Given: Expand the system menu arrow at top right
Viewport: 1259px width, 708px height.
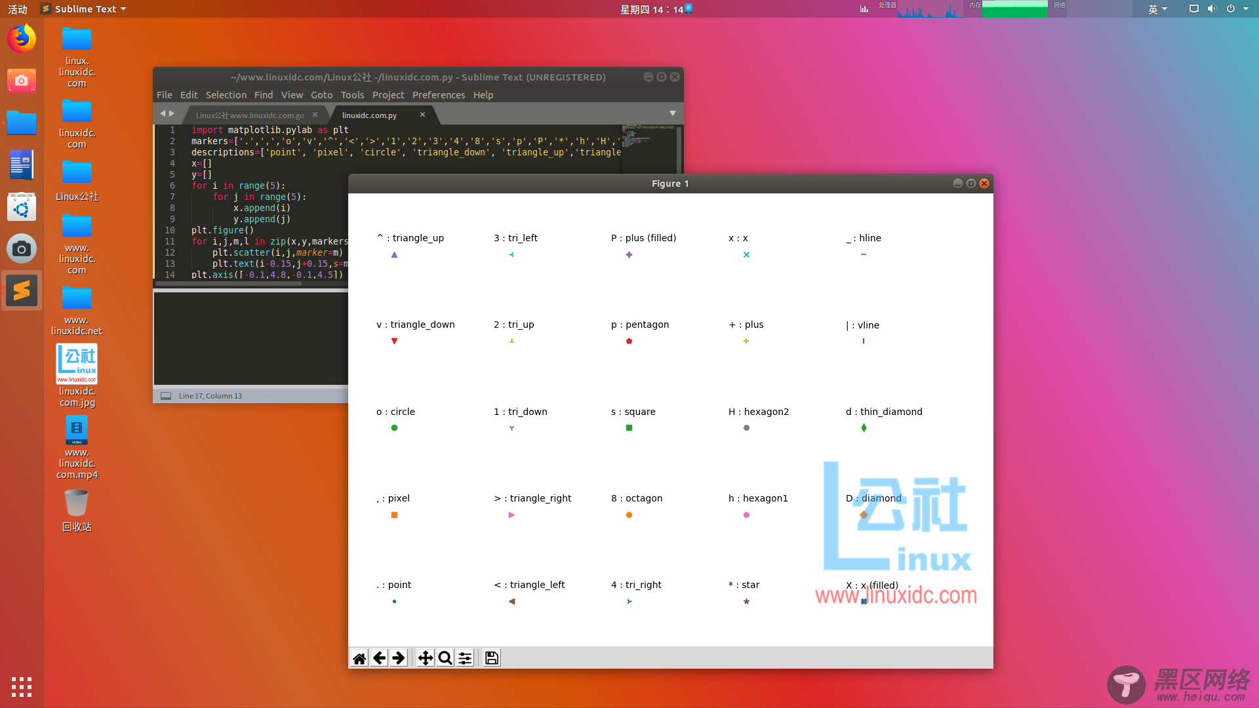Looking at the screenshot, I should (1246, 9).
